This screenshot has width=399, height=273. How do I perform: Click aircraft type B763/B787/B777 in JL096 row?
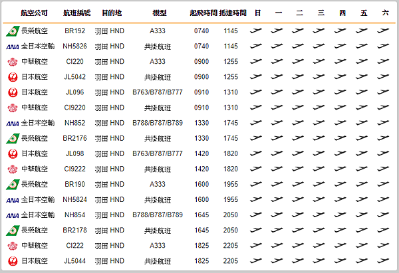[x=158, y=92]
